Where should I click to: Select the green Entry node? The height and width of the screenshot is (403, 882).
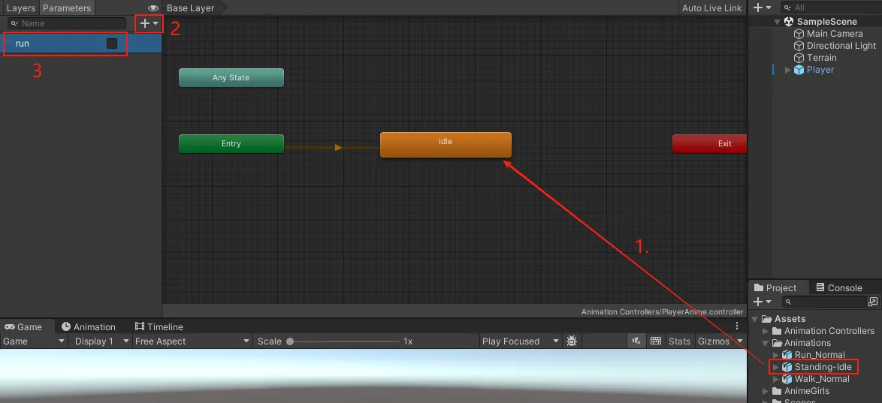tap(231, 143)
